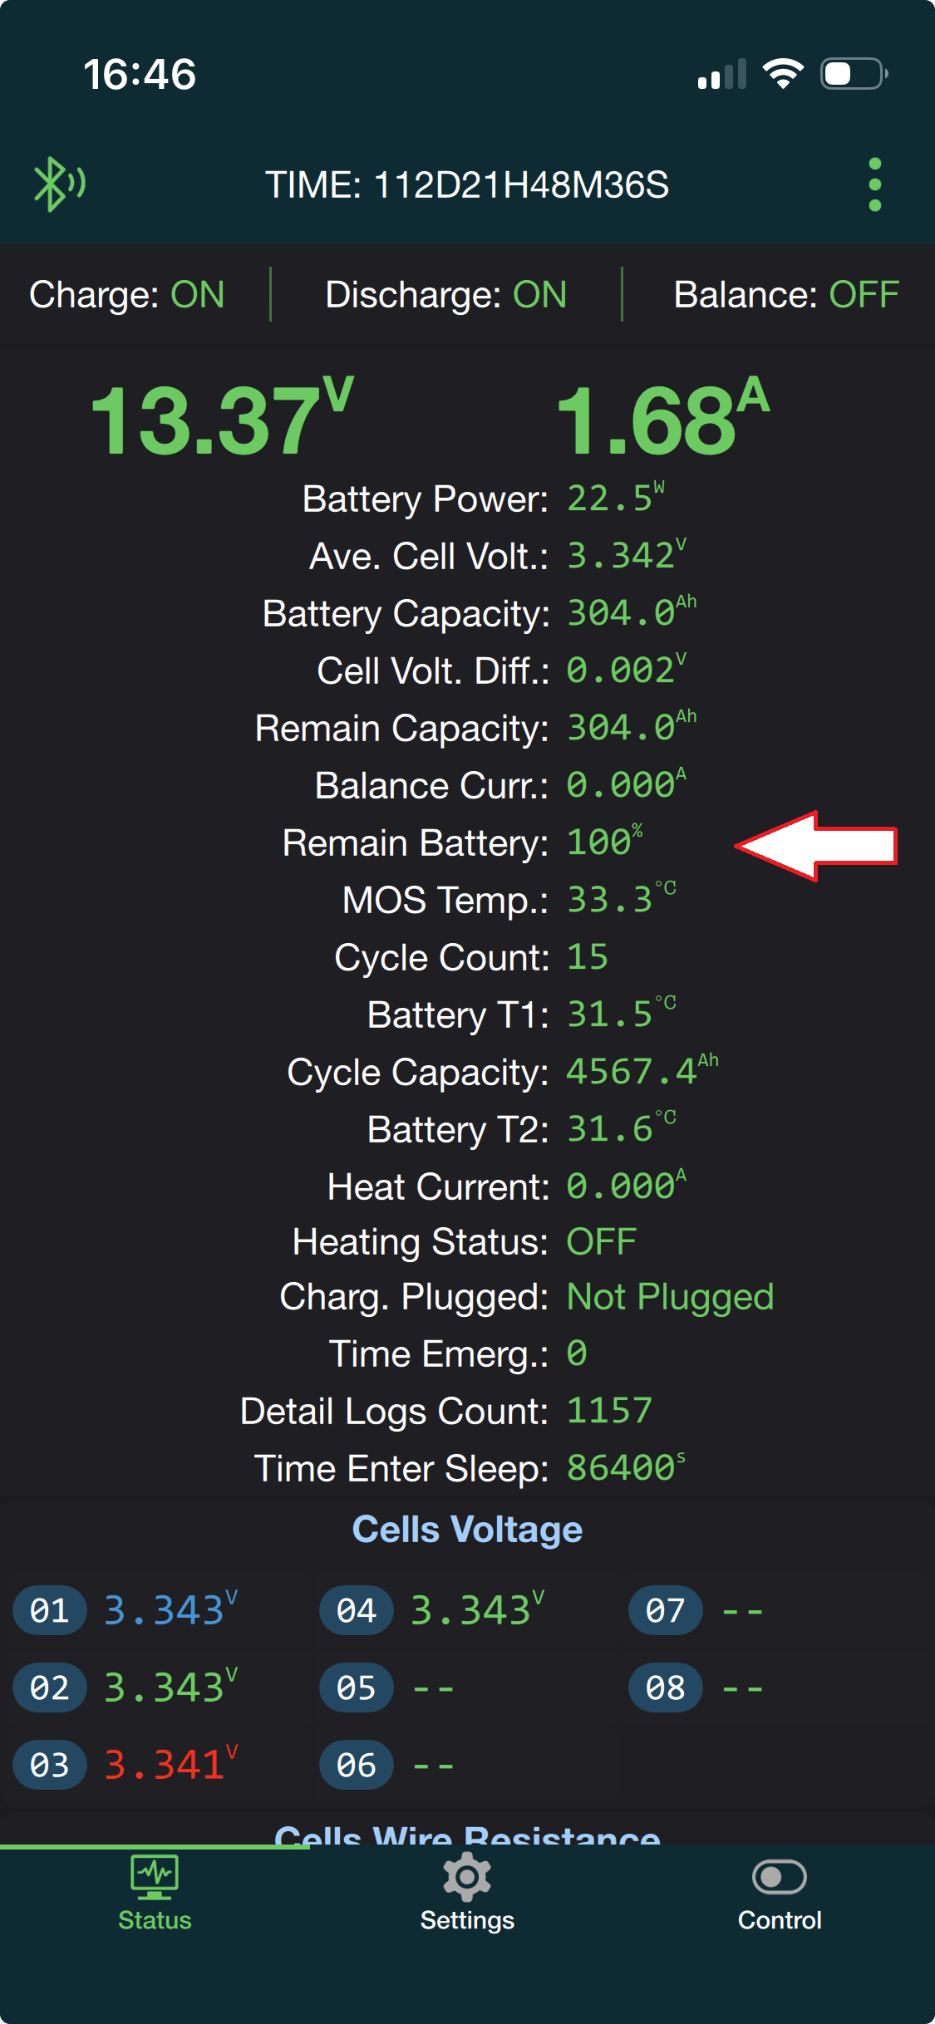Open the three-dot overflow menu
935x2024 pixels.
[x=874, y=184]
